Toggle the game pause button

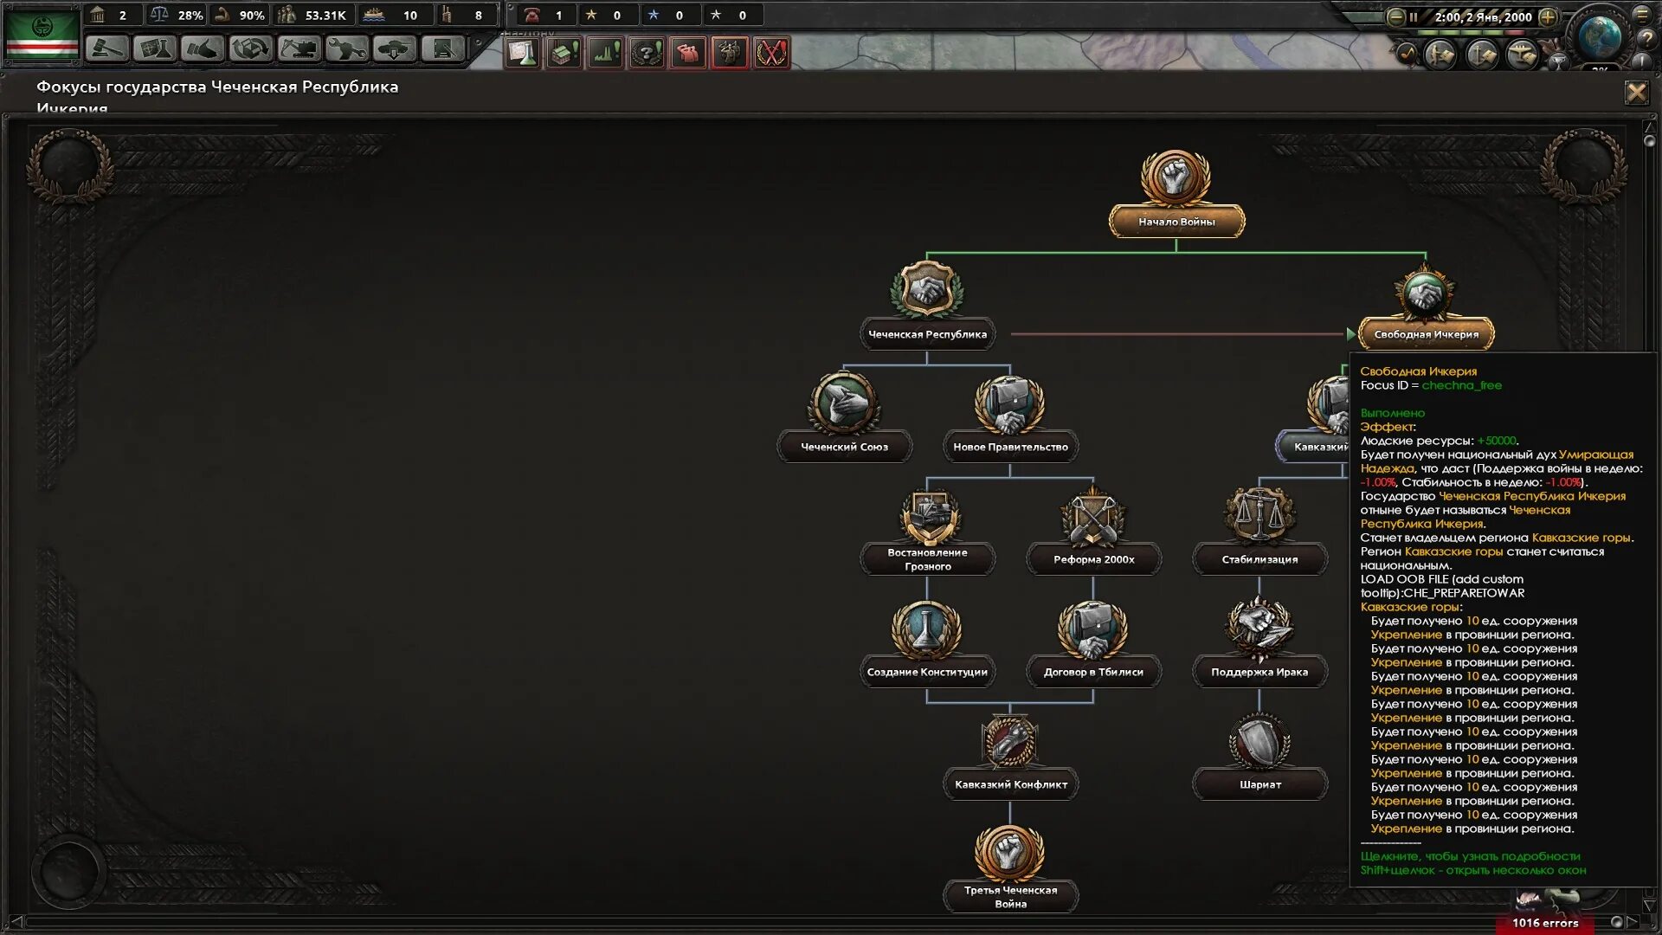[1413, 16]
